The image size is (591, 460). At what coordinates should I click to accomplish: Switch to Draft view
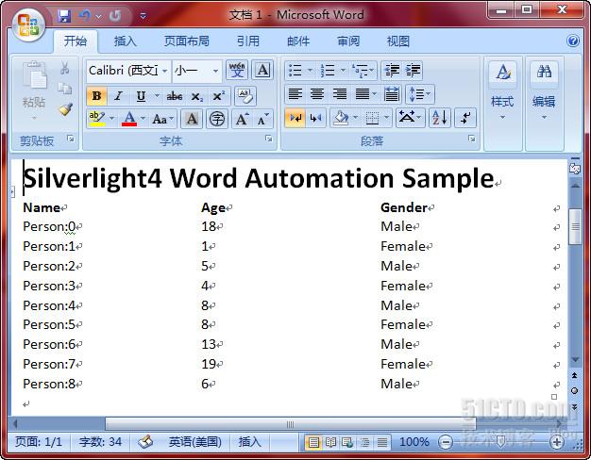(x=381, y=442)
